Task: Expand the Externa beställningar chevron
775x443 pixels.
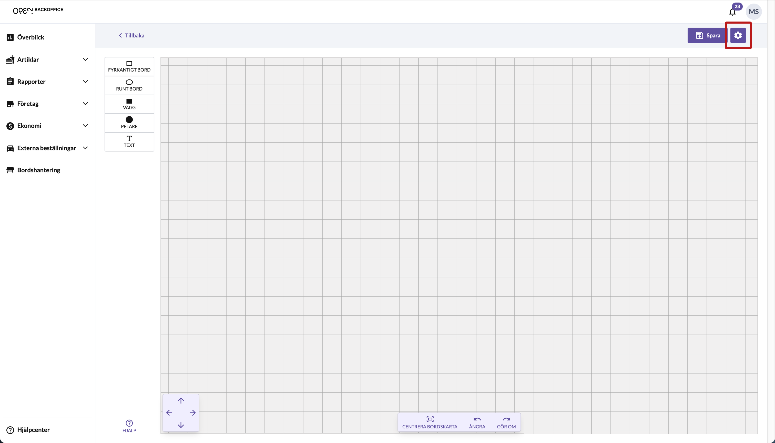Action: click(x=85, y=148)
